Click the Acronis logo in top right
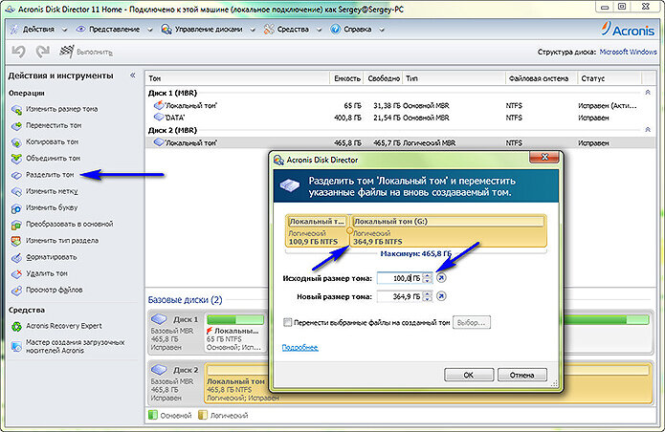The image size is (665, 432). [628, 30]
